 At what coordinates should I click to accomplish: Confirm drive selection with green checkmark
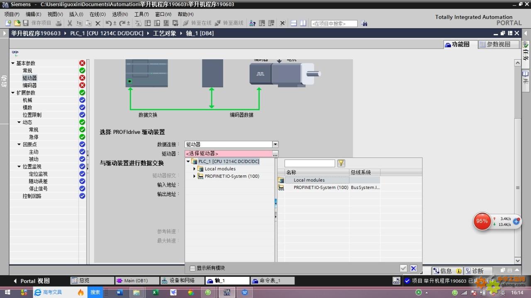pos(403,268)
